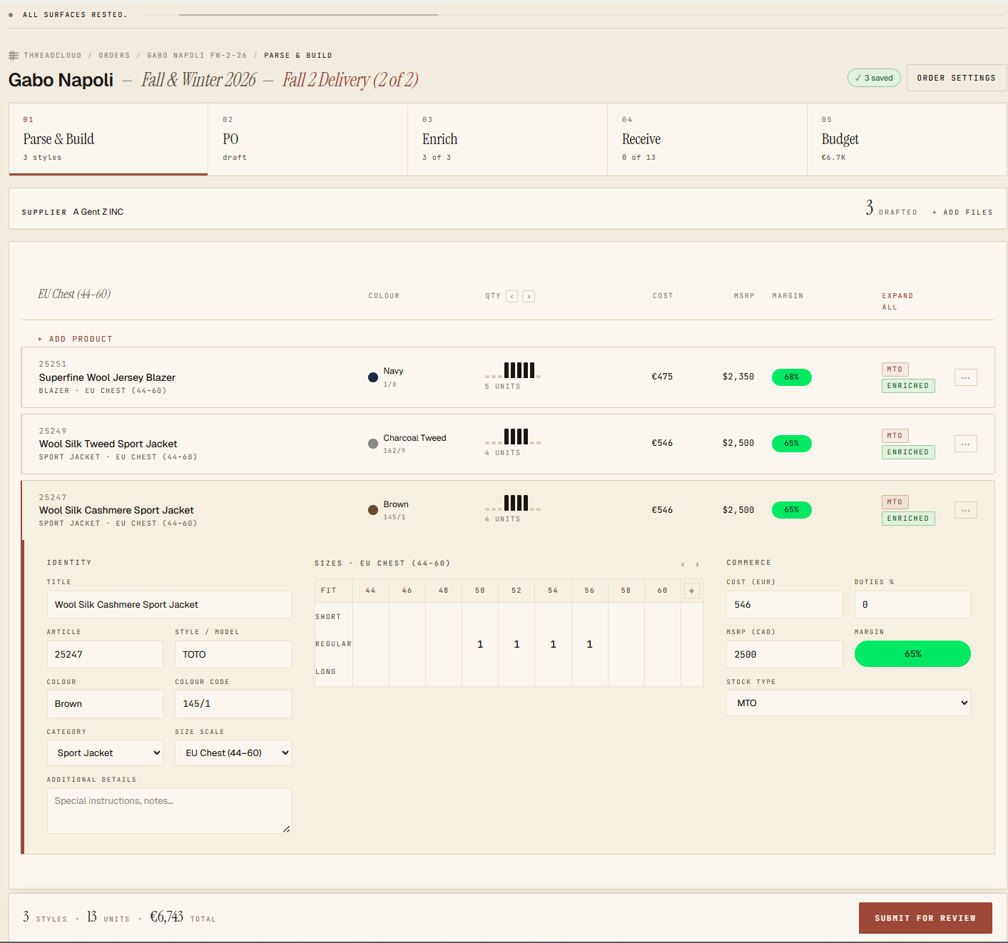
Task: Click the Threadcloud grid logo icon
Action: (14, 56)
